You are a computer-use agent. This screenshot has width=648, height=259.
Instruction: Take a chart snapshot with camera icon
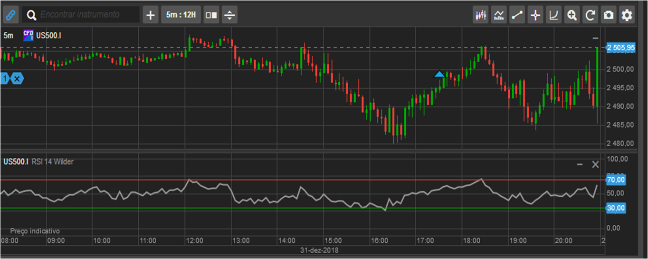(608, 15)
